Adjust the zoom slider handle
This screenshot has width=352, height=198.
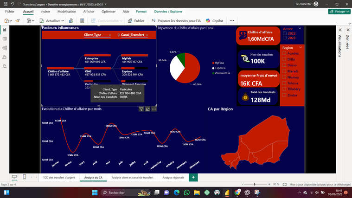pos(255,184)
